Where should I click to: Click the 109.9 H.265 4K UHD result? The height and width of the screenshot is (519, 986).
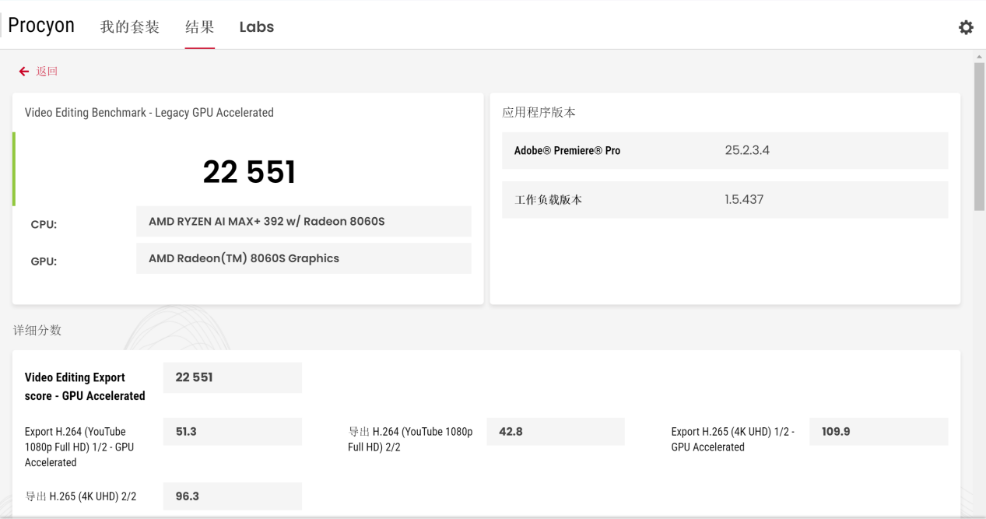tap(878, 431)
